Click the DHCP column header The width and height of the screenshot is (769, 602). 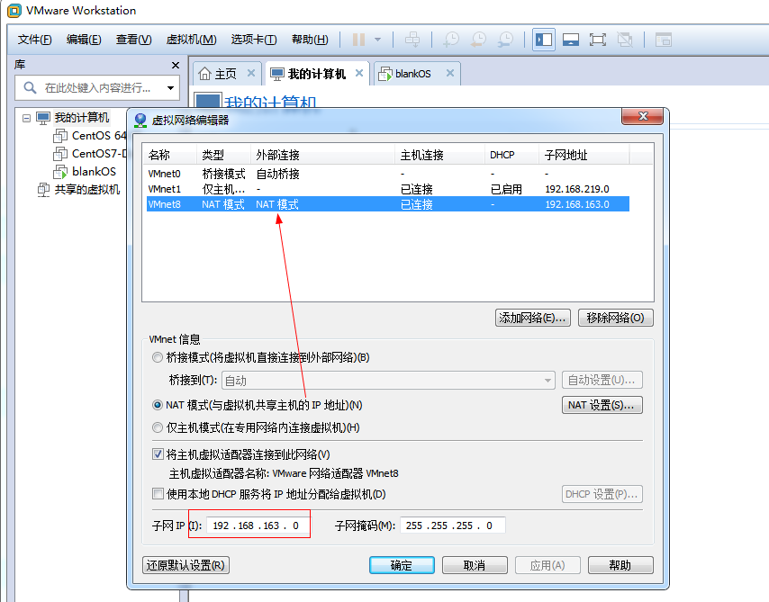point(512,155)
